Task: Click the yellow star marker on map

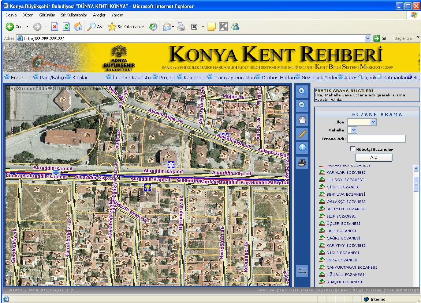Action: coord(148,187)
